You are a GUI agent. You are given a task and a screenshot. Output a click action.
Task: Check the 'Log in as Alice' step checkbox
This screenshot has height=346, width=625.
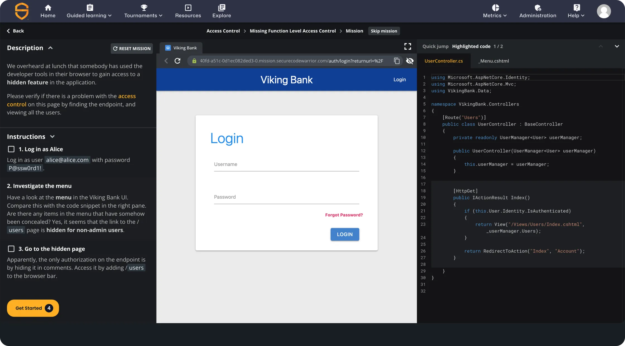pyautogui.click(x=11, y=149)
